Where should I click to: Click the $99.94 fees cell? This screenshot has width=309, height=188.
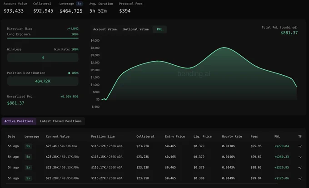[x=256, y=178]
